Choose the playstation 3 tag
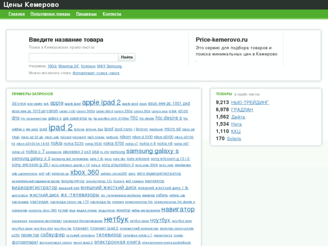Screen dimensions: 328x246 point(73,152)
